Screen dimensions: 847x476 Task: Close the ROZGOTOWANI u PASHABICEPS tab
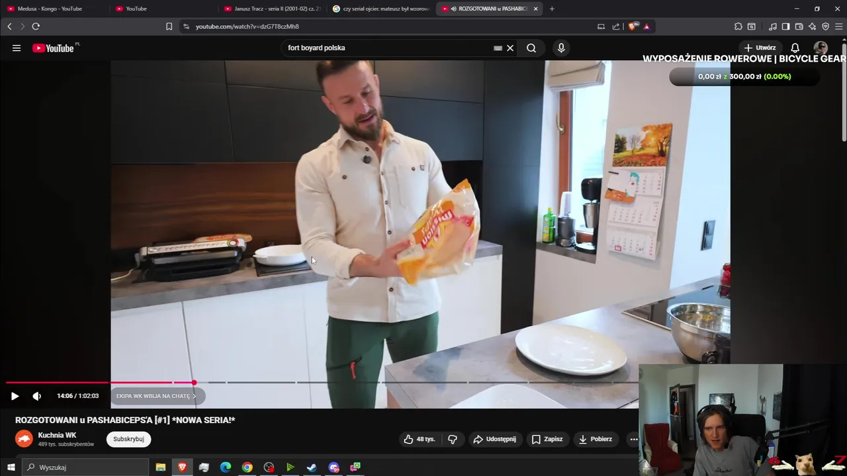(x=535, y=9)
